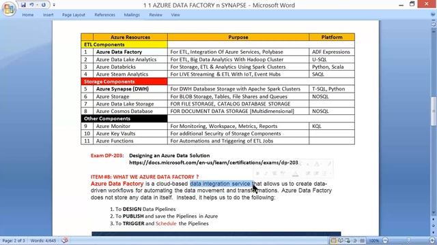Image resolution: width=437 pixels, height=245 pixels.
Task: Toggle the ruler icon above the scrollbar
Action: click(434, 24)
